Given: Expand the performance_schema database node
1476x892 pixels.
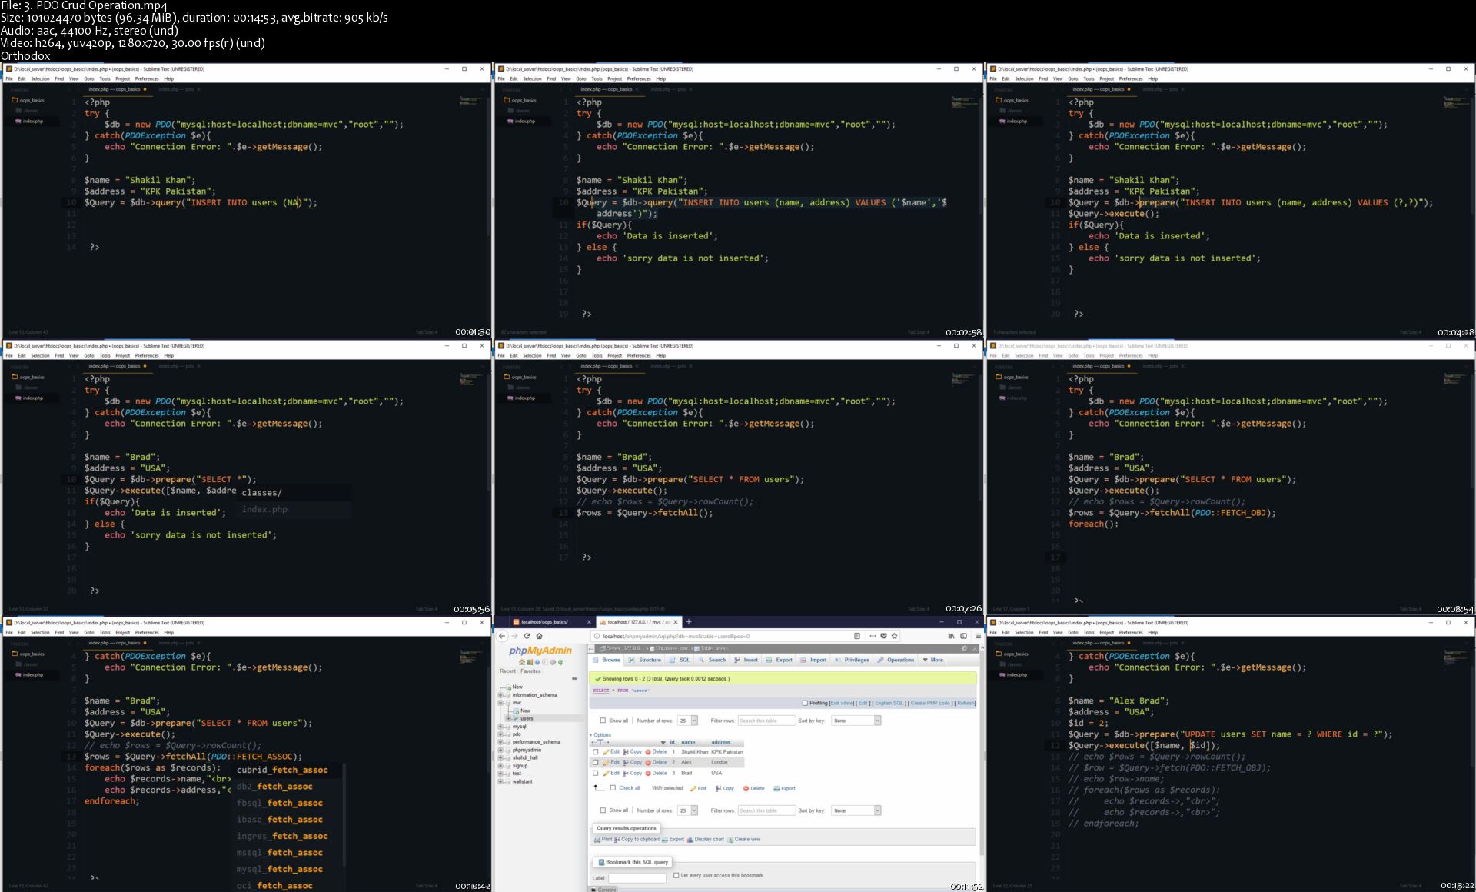Looking at the screenshot, I should point(501,742).
